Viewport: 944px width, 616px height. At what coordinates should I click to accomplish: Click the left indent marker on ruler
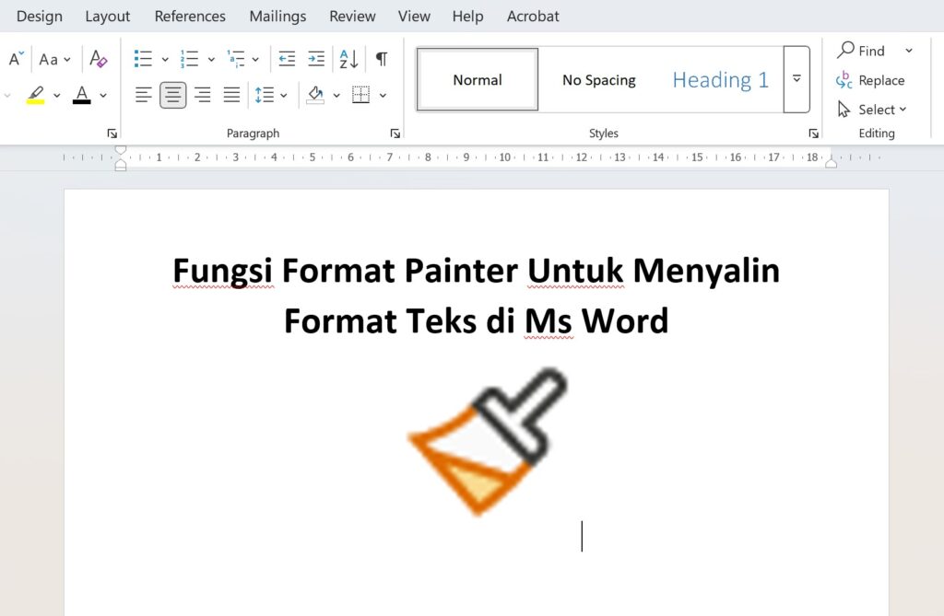pos(121,158)
